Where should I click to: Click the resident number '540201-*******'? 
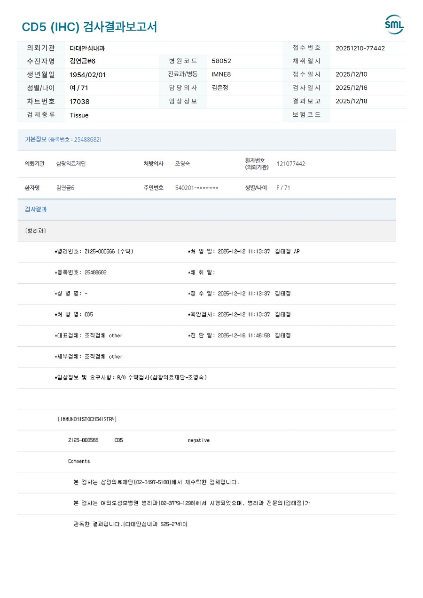click(196, 188)
